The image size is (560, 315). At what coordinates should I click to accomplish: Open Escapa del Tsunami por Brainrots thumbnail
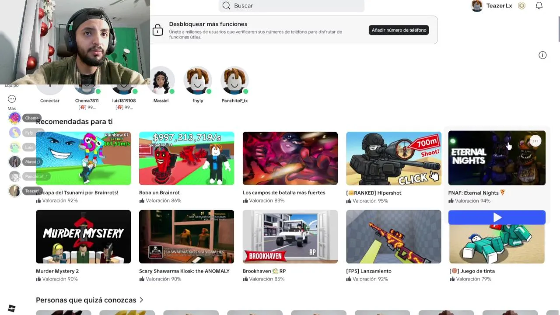tap(83, 158)
